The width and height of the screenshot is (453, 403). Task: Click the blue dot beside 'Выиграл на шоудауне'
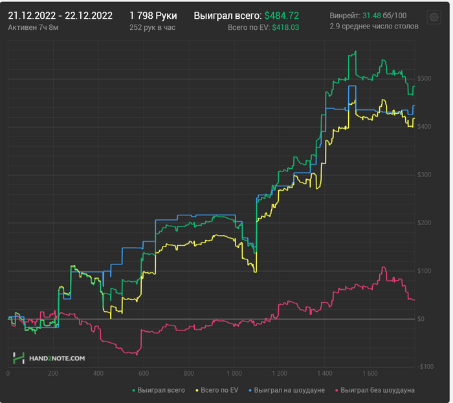250,391
